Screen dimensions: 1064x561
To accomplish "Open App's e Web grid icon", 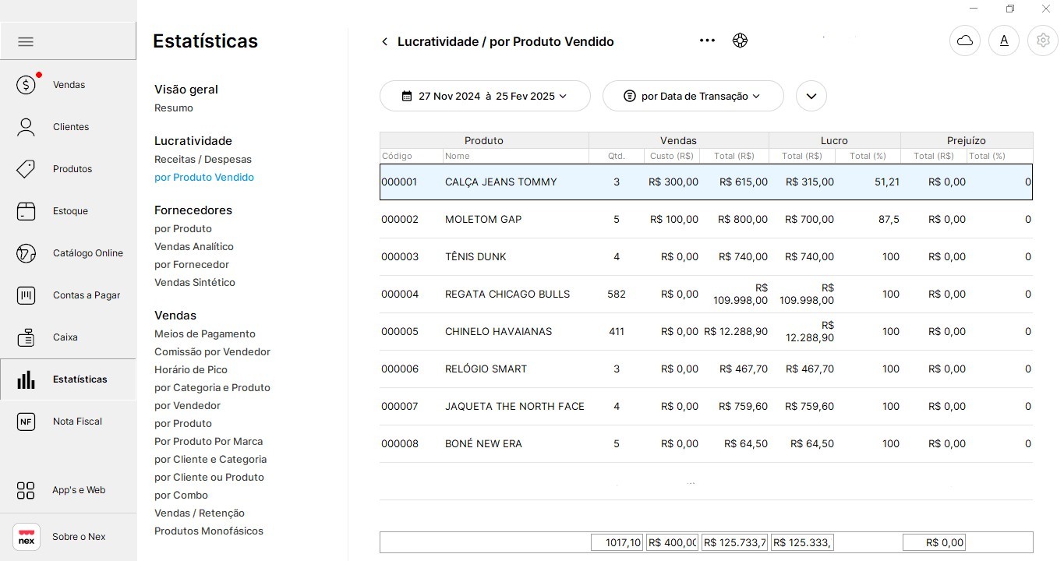I will pyautogui.click(x=27, y=490).
